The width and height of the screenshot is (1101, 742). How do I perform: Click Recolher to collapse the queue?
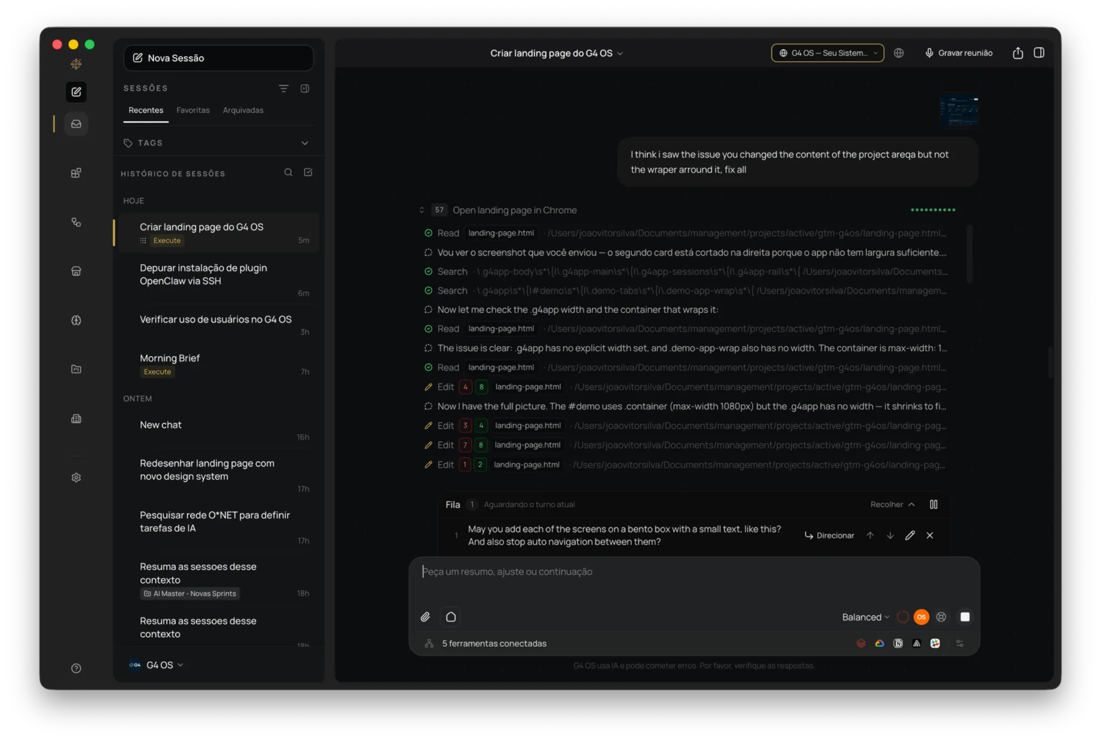[892, 505]
